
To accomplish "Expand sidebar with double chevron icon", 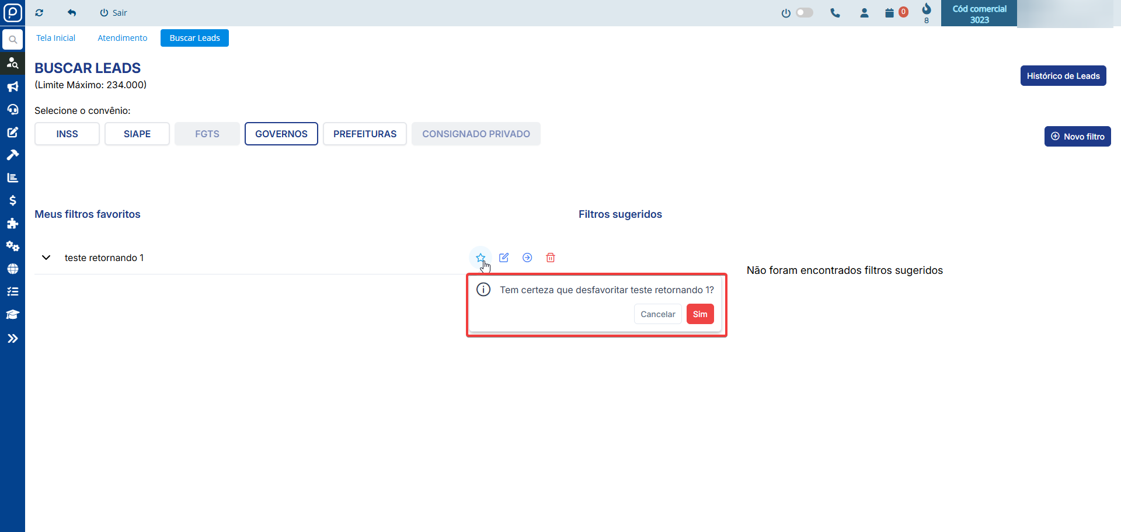I will [x=12, y=338].
